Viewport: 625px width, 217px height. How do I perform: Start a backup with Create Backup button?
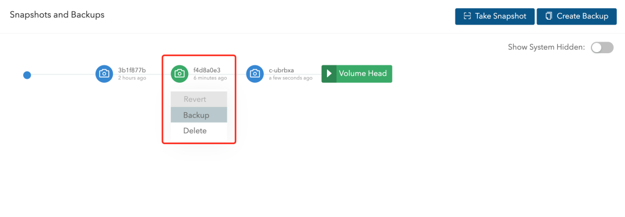(577, 16)
